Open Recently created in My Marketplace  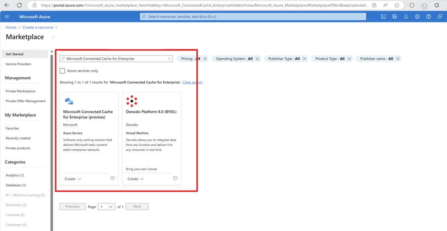(x=18, y=138)
